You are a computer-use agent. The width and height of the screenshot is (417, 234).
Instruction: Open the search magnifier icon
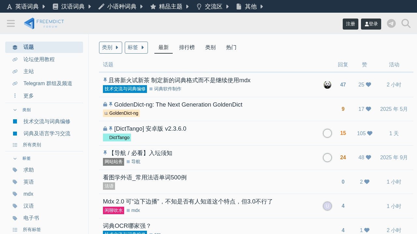pos(406,23)
